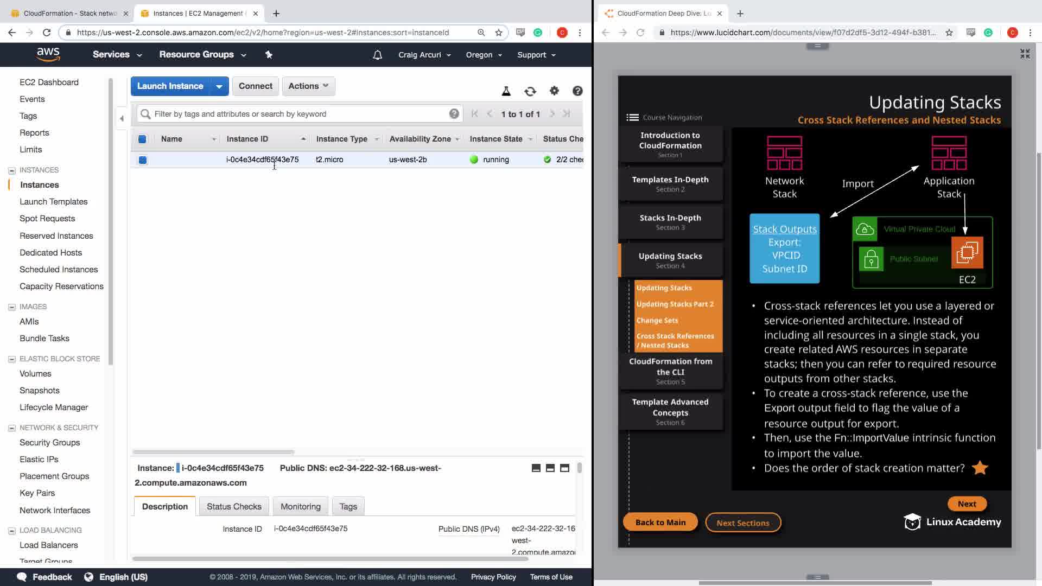Open the Oregon region dropdown
Screen dimensions: 1042x586
click(x=484, y=55)
